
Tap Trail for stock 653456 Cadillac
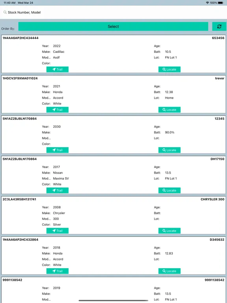[x=58, y=69]
